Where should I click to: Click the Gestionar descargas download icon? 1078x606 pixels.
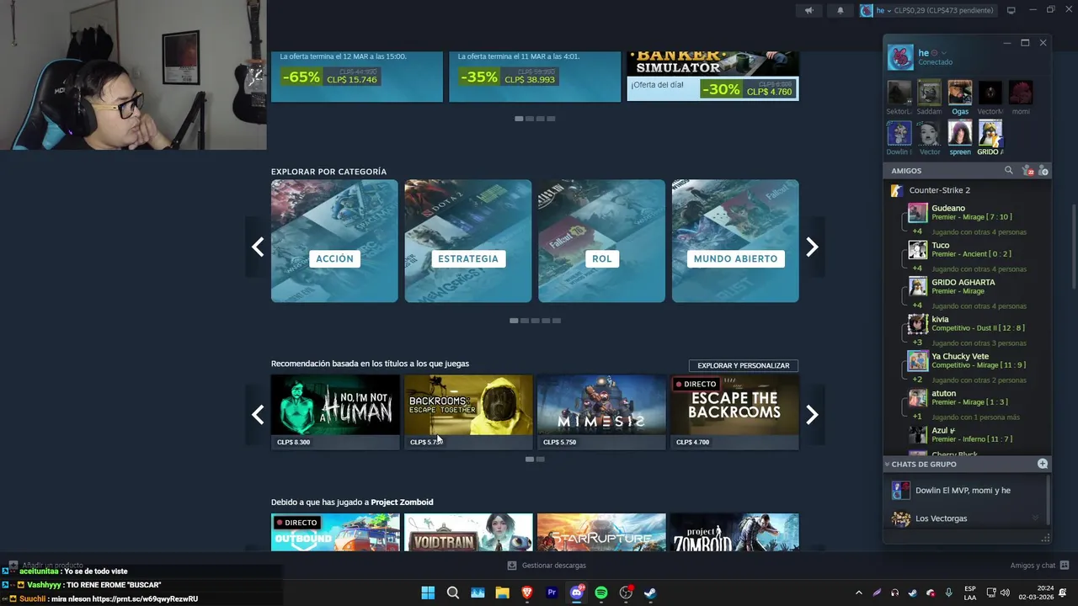pyautogui.click(x=512, y=565)
